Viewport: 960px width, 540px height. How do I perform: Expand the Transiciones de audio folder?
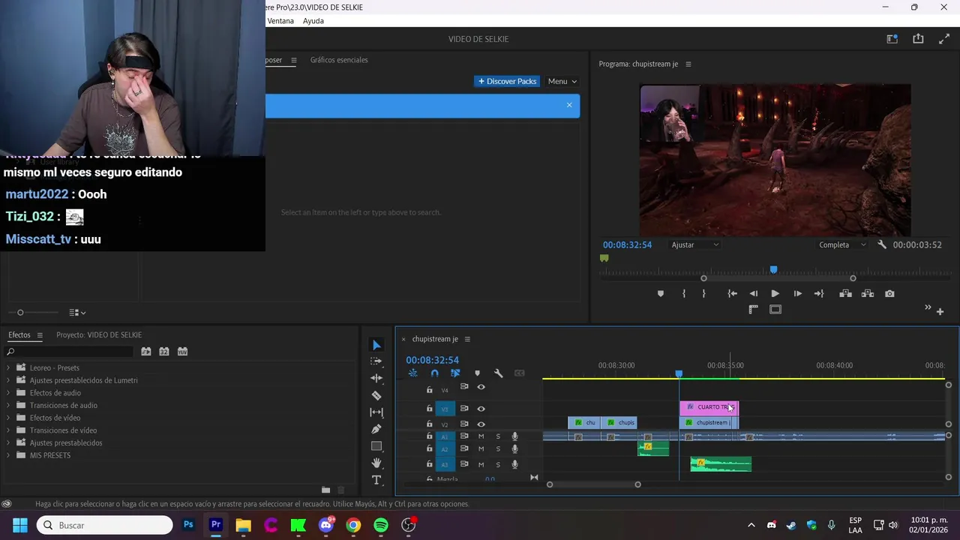tap(8, 406)
